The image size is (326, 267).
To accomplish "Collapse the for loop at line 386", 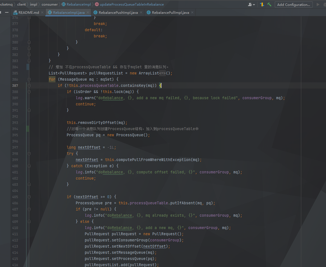I will 29,79.
